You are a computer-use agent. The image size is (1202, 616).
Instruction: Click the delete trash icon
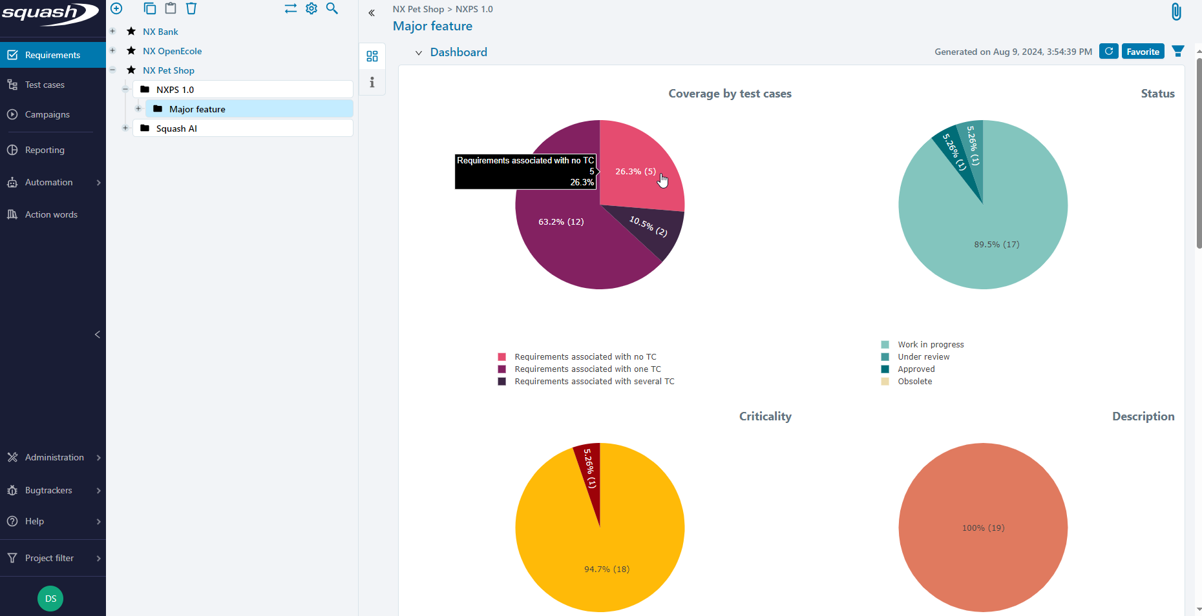(191, 8)
